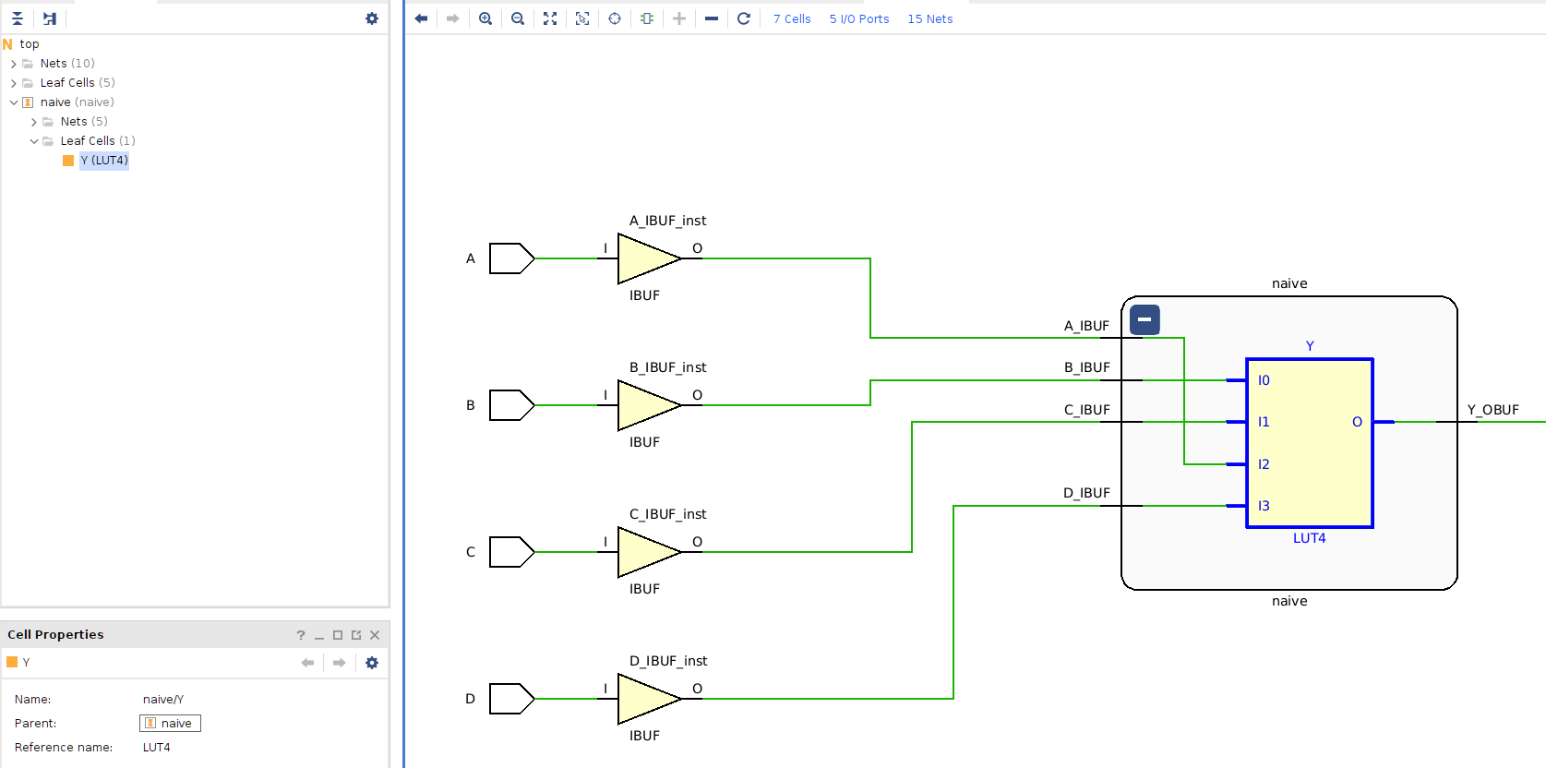Screen dimensions: 1546x768
Task: Click the naive Parent button
Action: (x=170, y=724)
